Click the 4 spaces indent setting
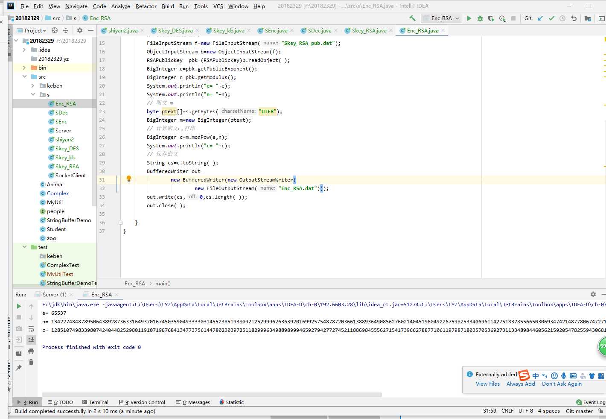This screenshot has width=606, height=419. coord(549,411)
